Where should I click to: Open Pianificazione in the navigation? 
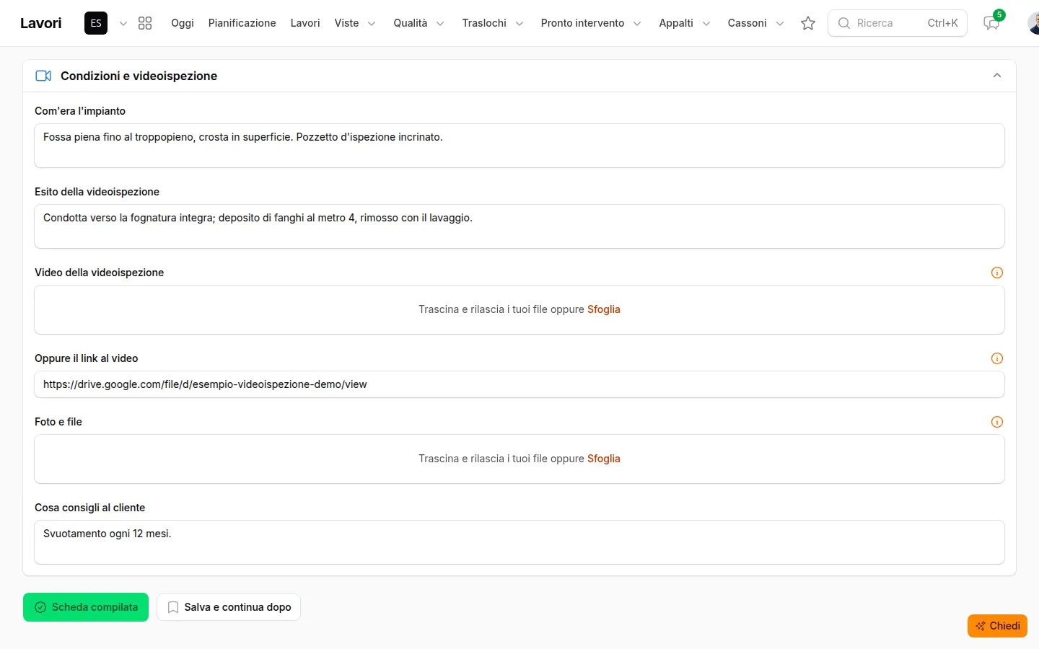242,23
